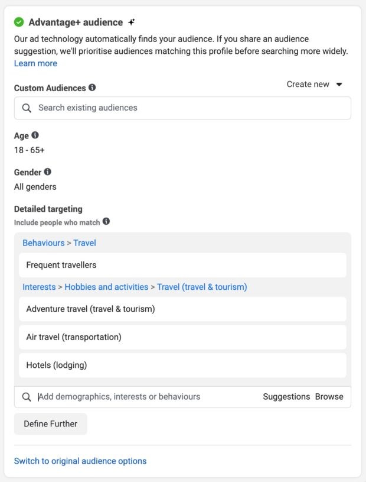Click the green checkmark beside Advantage+ audience
366x482 pixels.
(19, 22)
